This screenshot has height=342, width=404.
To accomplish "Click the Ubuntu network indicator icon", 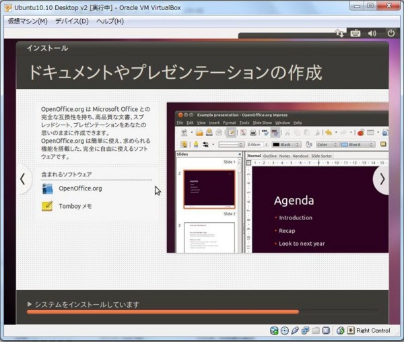I will [x=339, y=33].
